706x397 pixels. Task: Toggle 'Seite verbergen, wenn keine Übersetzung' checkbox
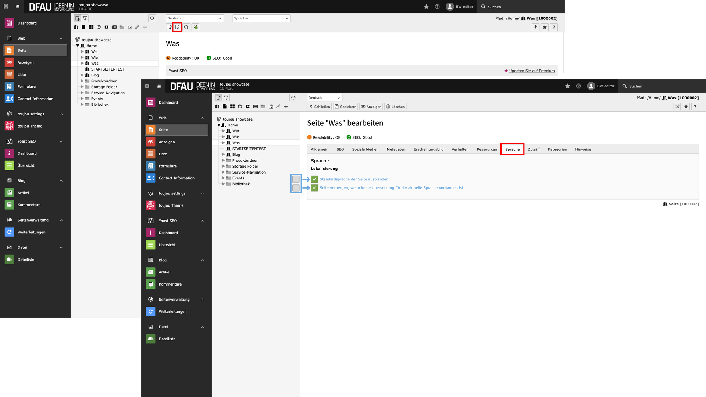tap(314, 188)
